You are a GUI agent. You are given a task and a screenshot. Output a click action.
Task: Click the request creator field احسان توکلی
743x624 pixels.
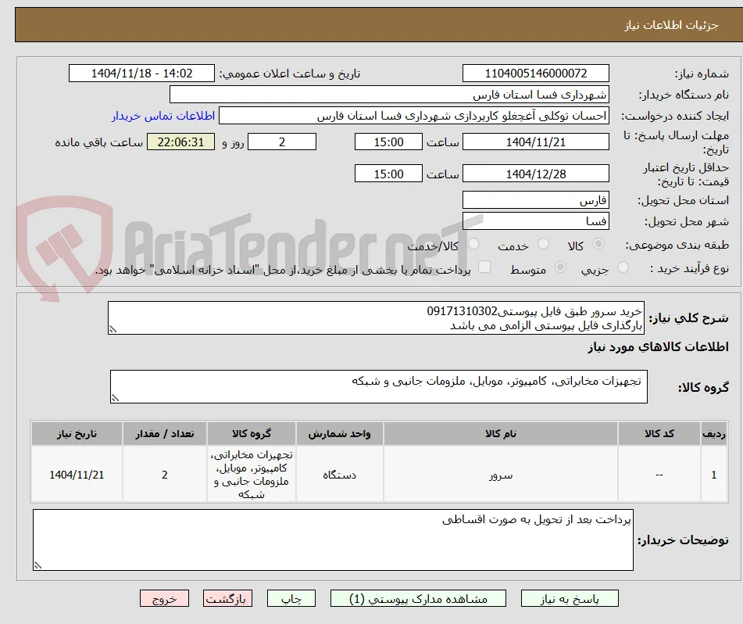(x=413, y=116)
